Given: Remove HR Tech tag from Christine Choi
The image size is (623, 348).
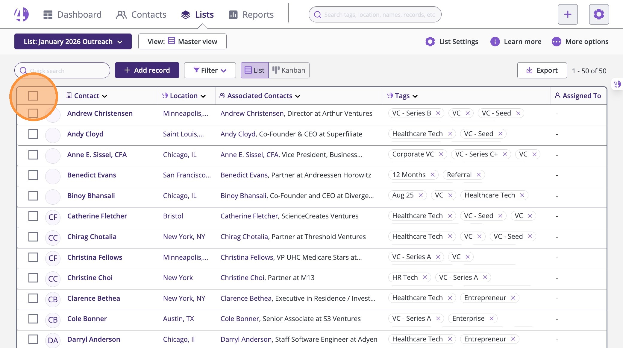Looking at the screenshot, I should point(425,277).
